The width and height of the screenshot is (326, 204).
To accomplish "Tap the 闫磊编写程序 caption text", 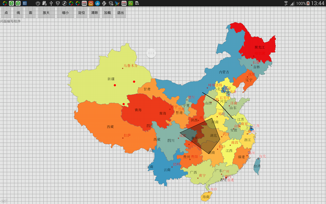I will coord(10,21).
